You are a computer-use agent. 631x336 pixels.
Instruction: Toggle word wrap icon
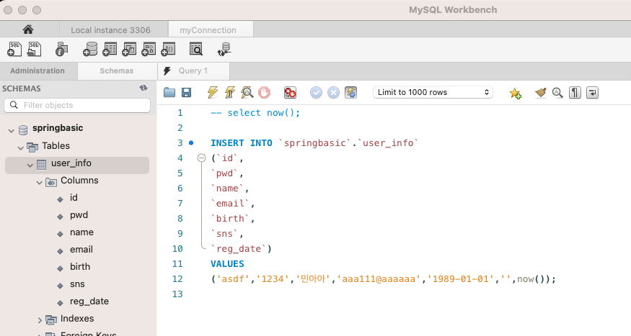point(592,93)
